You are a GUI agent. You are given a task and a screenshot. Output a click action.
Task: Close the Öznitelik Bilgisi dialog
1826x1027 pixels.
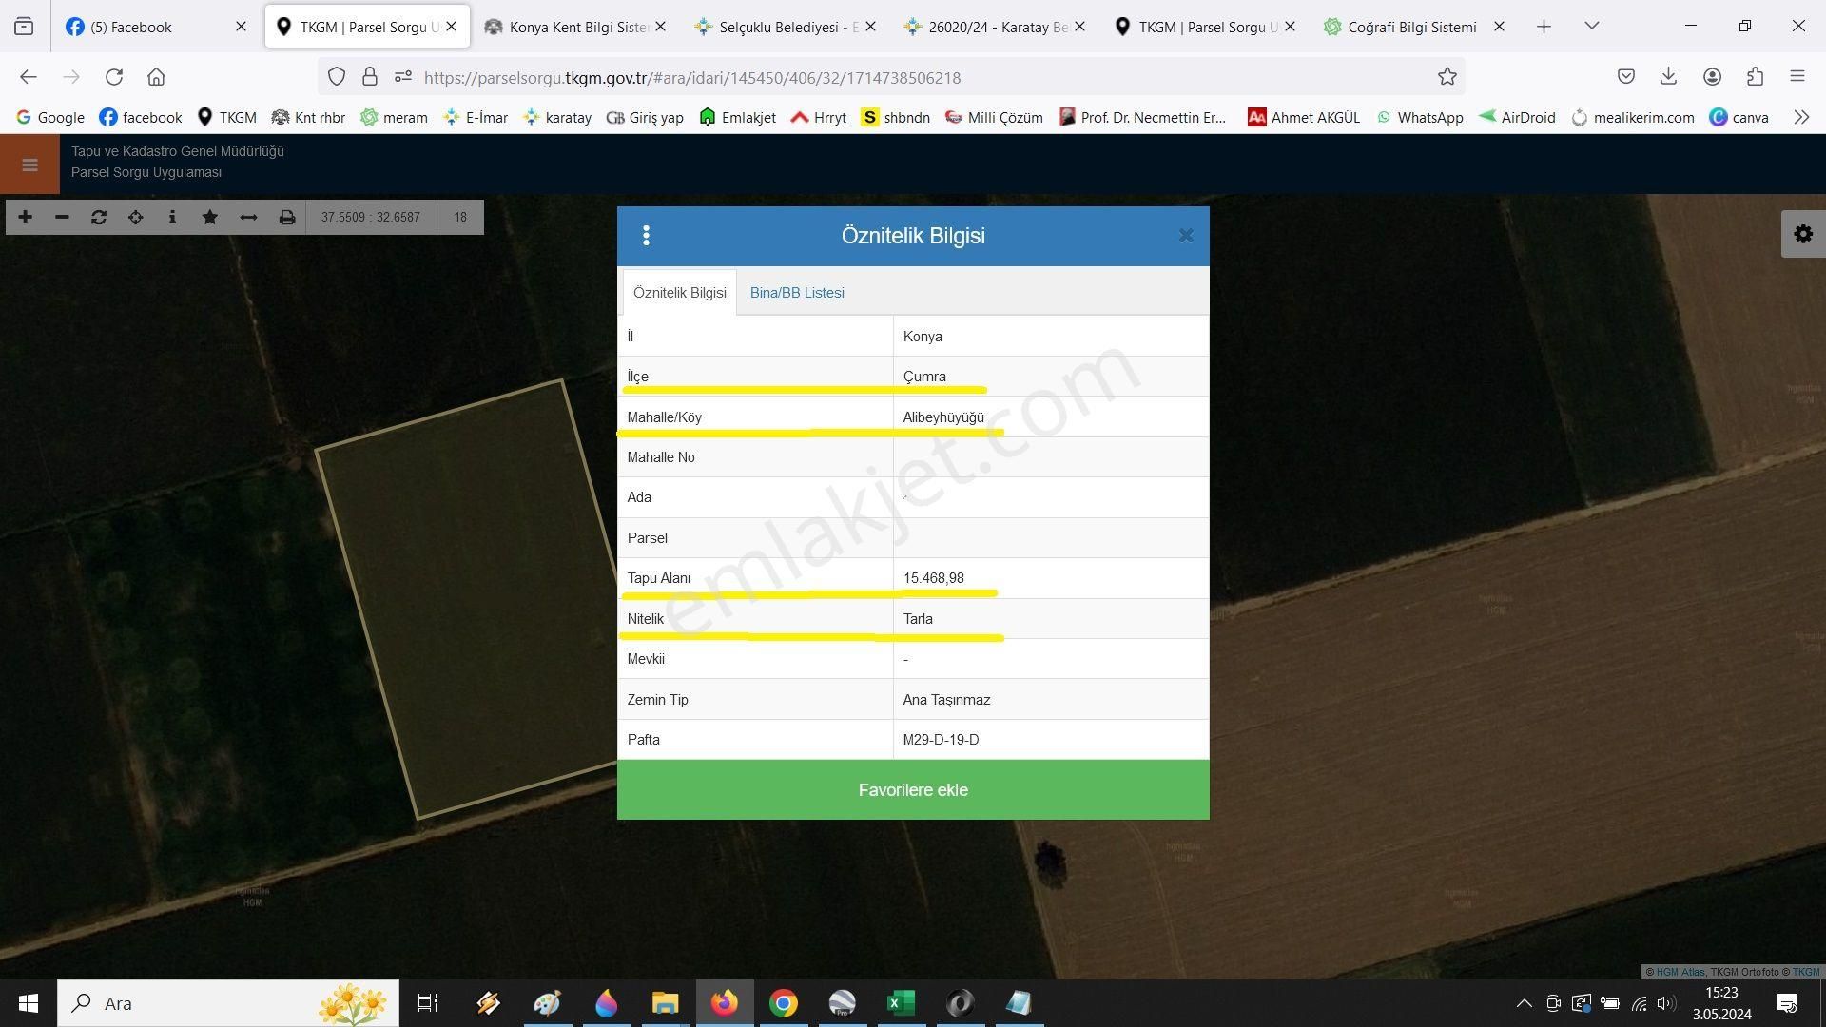(1184, 236)
